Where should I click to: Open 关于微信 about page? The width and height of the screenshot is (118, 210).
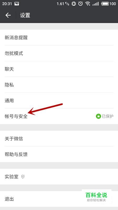59,139
